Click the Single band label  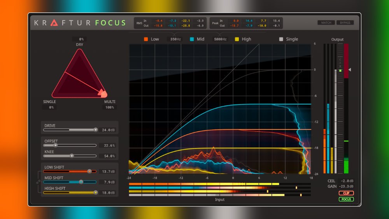pyautogui.click(x=292, y=39)
